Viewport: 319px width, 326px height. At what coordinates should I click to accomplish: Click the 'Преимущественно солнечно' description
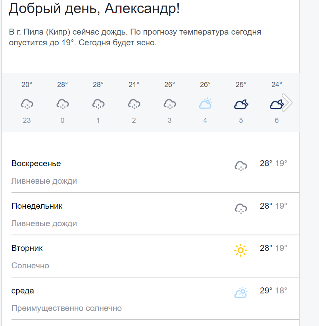(x=67, y=308)
